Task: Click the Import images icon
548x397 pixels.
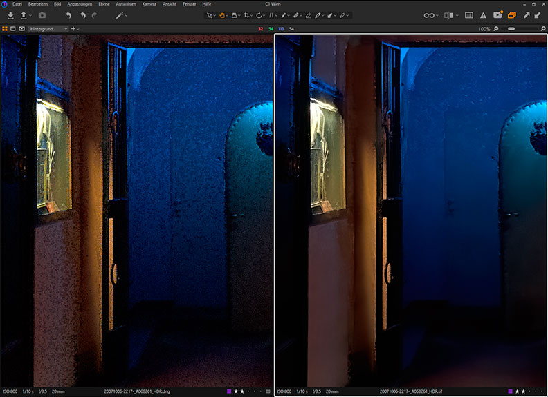Action: click(x=10, y=15)
